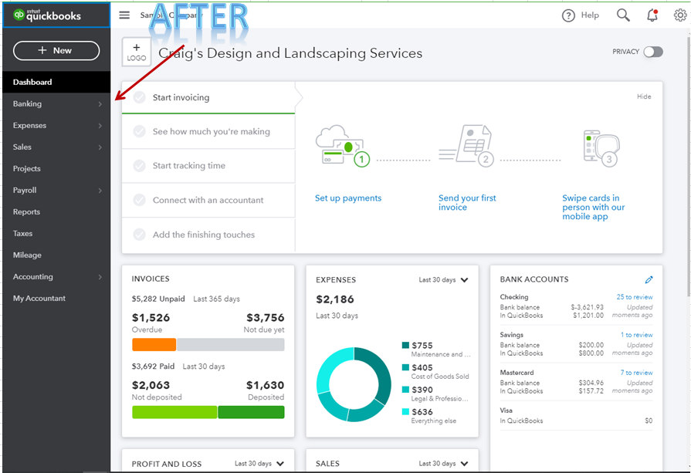This screenshot has width=691, height=473.
Task: Follow Set up payments link
Action: 348,198
